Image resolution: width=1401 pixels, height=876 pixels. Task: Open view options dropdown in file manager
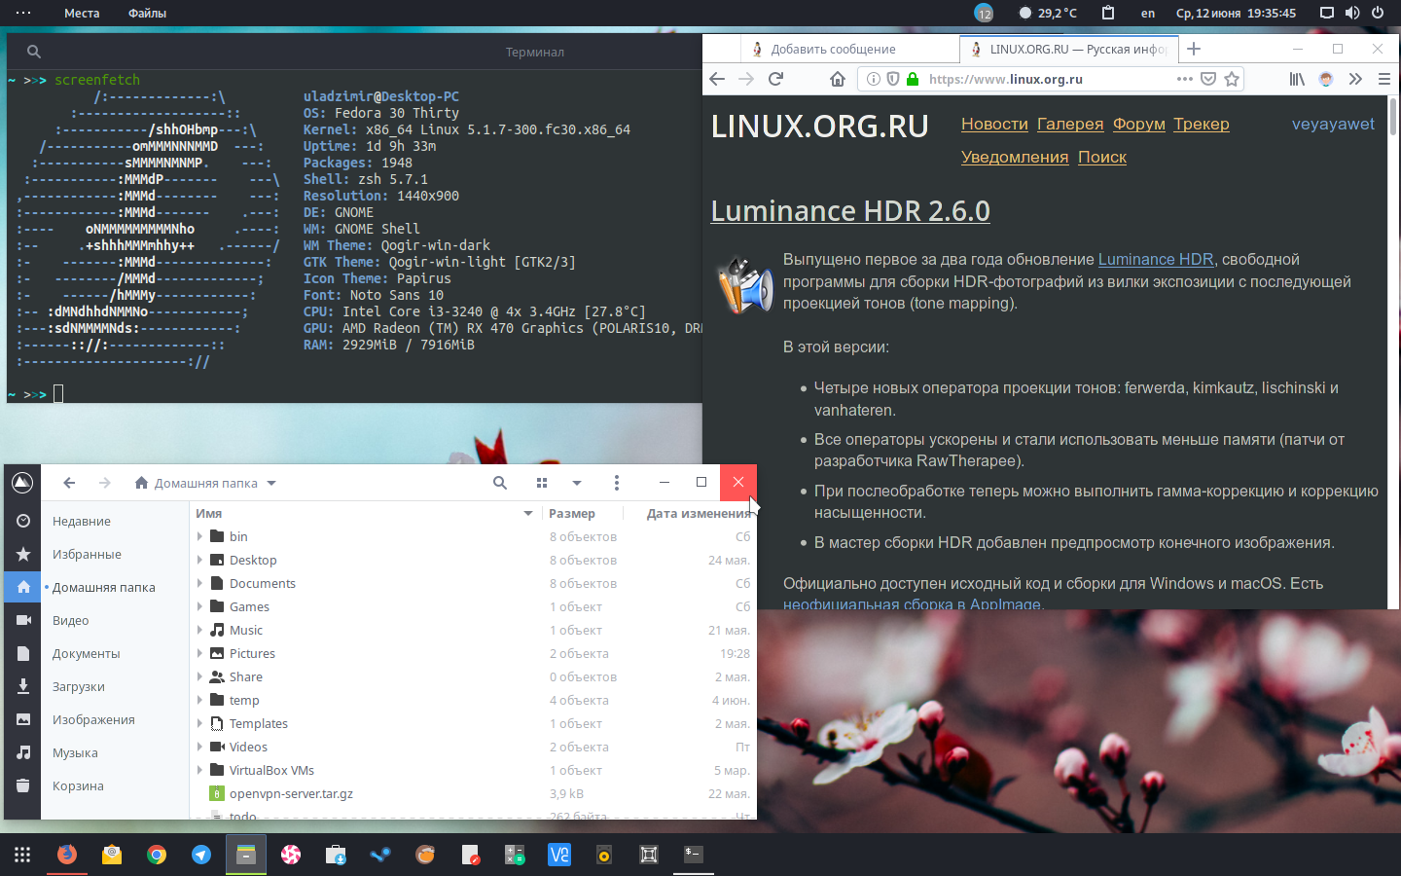pyautogui.click(x=577, y=483)
